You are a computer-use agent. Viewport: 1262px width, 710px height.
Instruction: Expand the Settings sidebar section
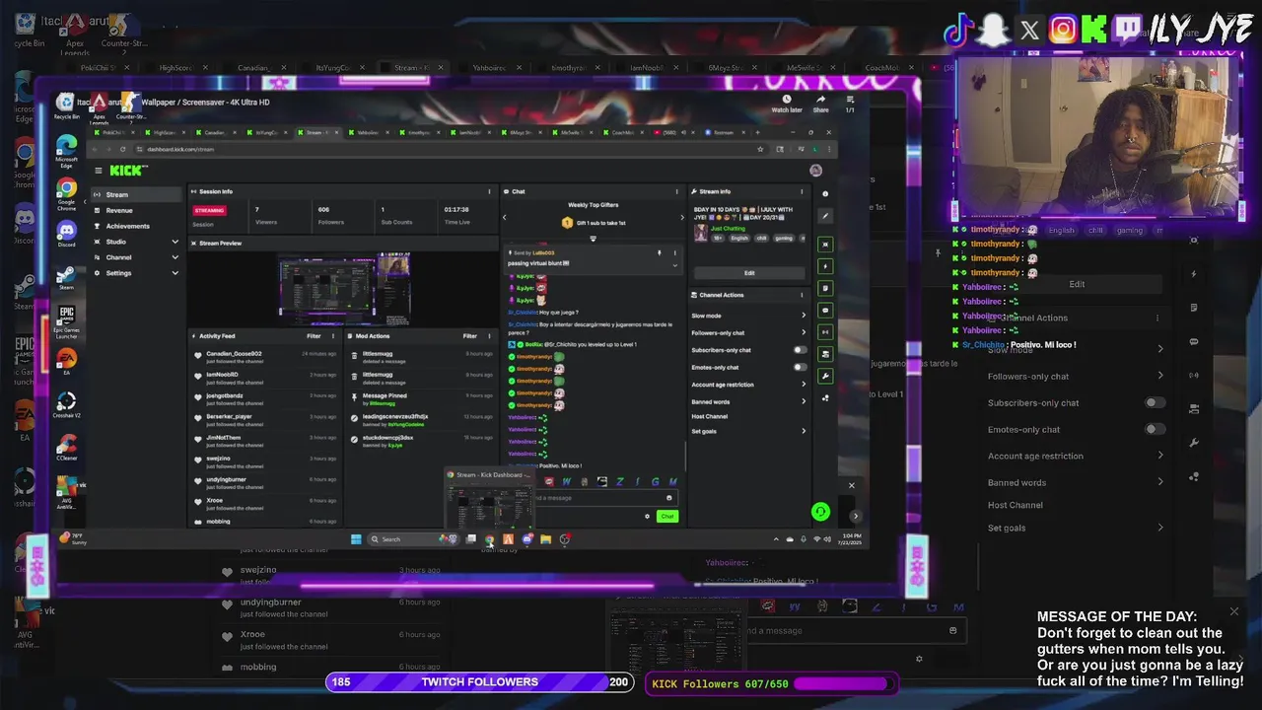(175, 273)
